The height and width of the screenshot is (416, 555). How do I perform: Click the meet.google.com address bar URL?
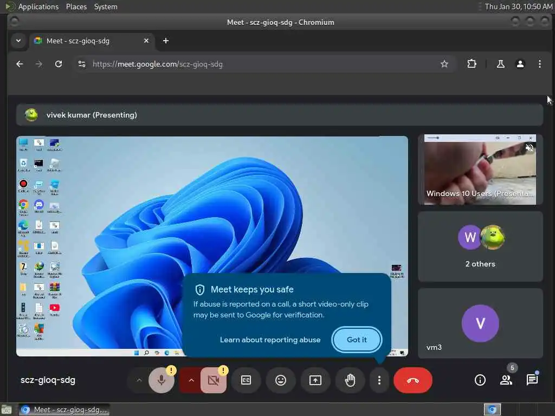click(x=158, y=64)
